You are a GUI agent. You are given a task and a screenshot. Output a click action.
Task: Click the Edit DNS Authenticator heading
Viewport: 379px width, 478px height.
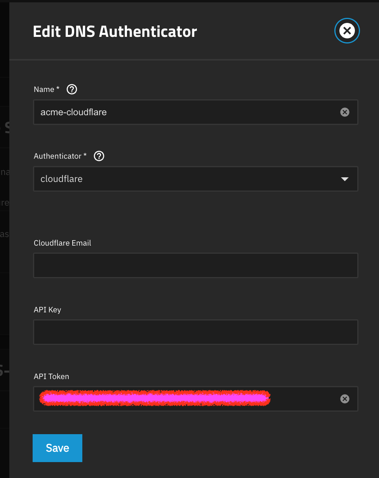(x=115, y=31)
